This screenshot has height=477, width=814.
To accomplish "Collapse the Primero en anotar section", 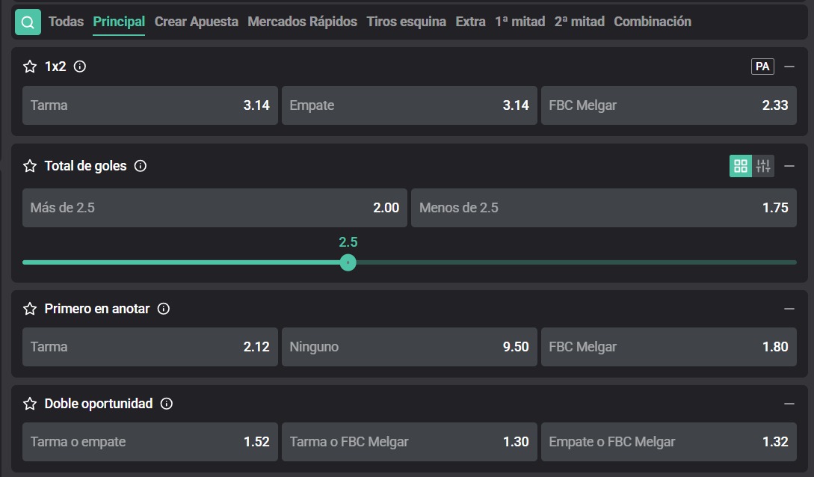I will [789, 309].
